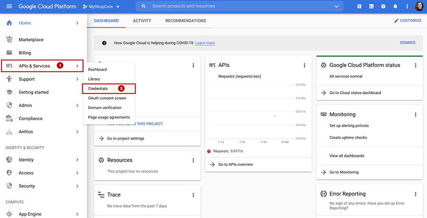Dismiss the COVID-19 banner

tap(408, 43)
